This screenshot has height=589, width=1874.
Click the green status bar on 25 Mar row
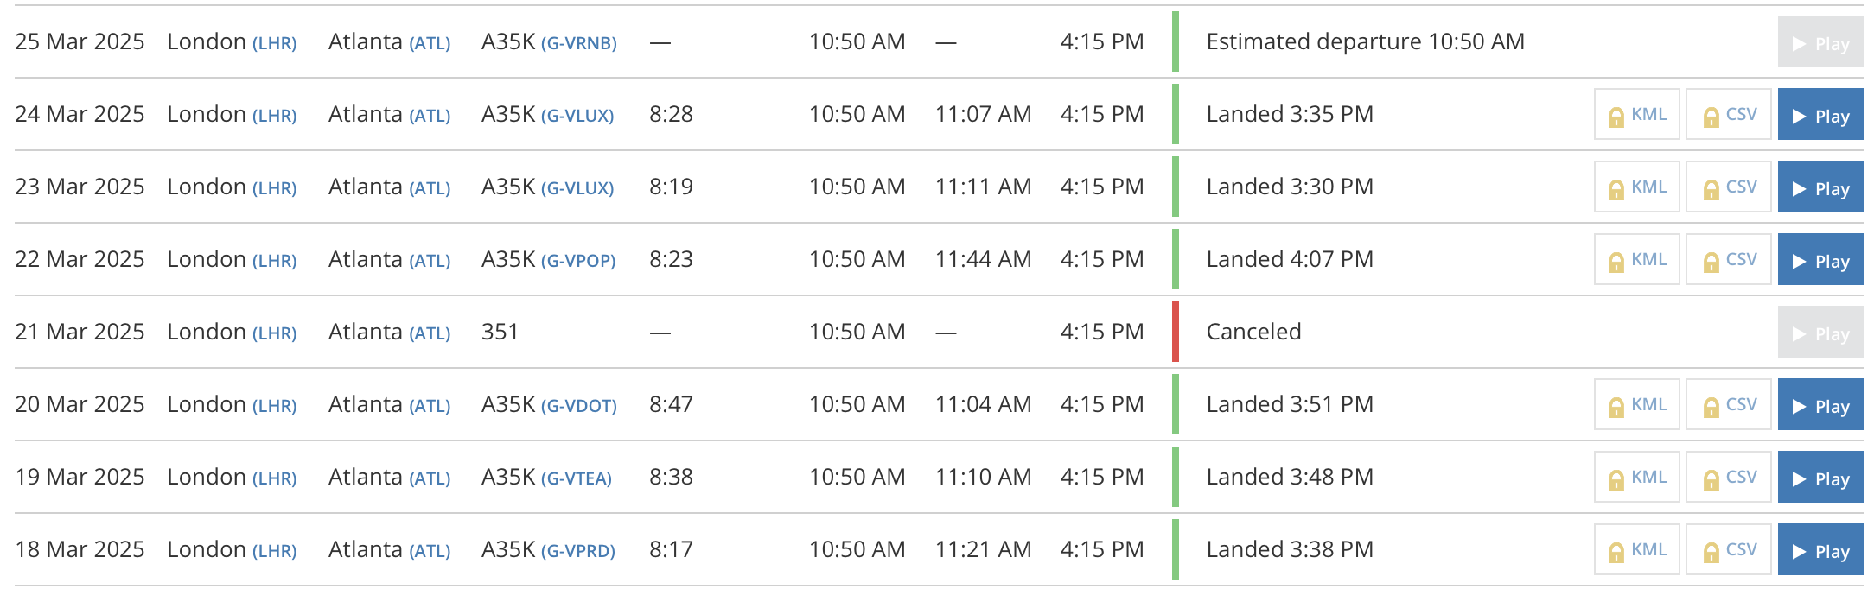pos(1177,41)
